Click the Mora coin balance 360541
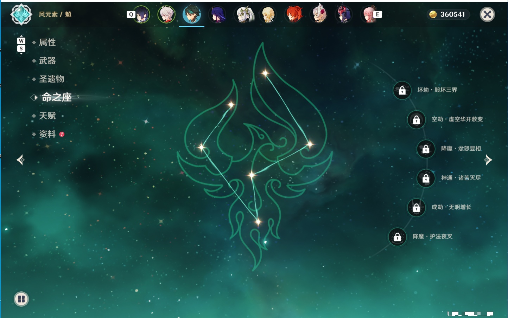 click(448, 14)
